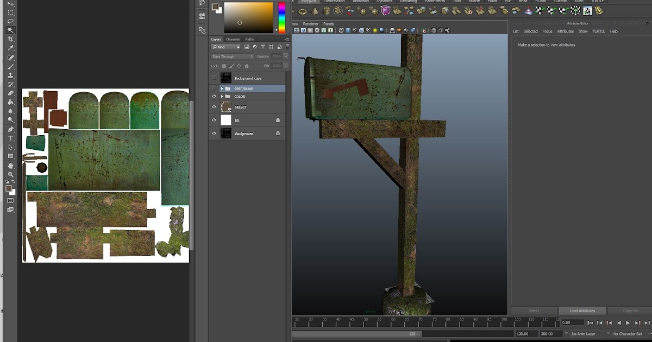Select the Healing Brush tool
652x342 pixels.
(x=10, y=58)
